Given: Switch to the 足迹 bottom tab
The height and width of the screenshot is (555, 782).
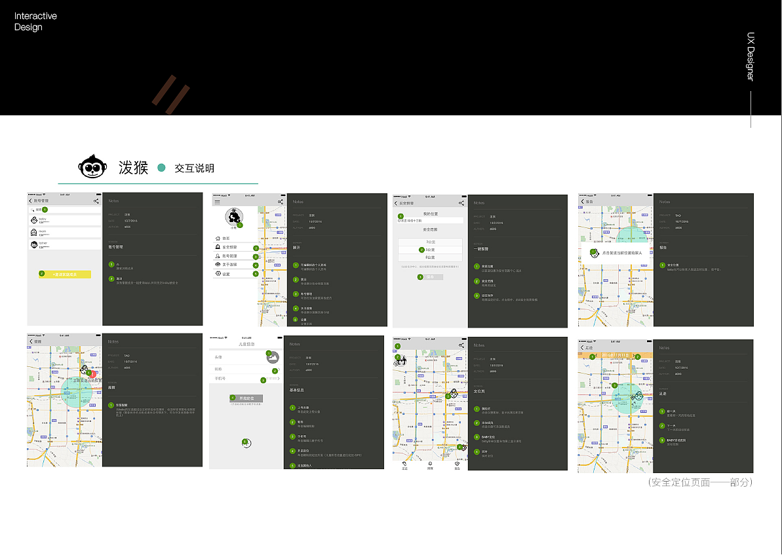Looking at the screenshot, I should tap(405, 466).
